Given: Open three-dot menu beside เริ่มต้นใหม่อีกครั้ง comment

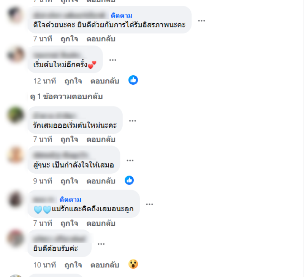Looking at the screenshot, I should click(x=112, y=60).
